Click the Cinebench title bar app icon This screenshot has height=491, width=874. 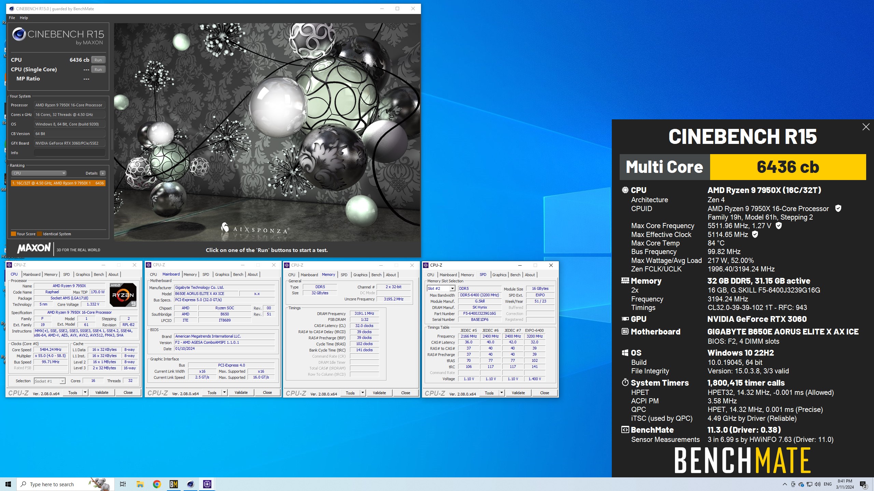click(11, 9)
